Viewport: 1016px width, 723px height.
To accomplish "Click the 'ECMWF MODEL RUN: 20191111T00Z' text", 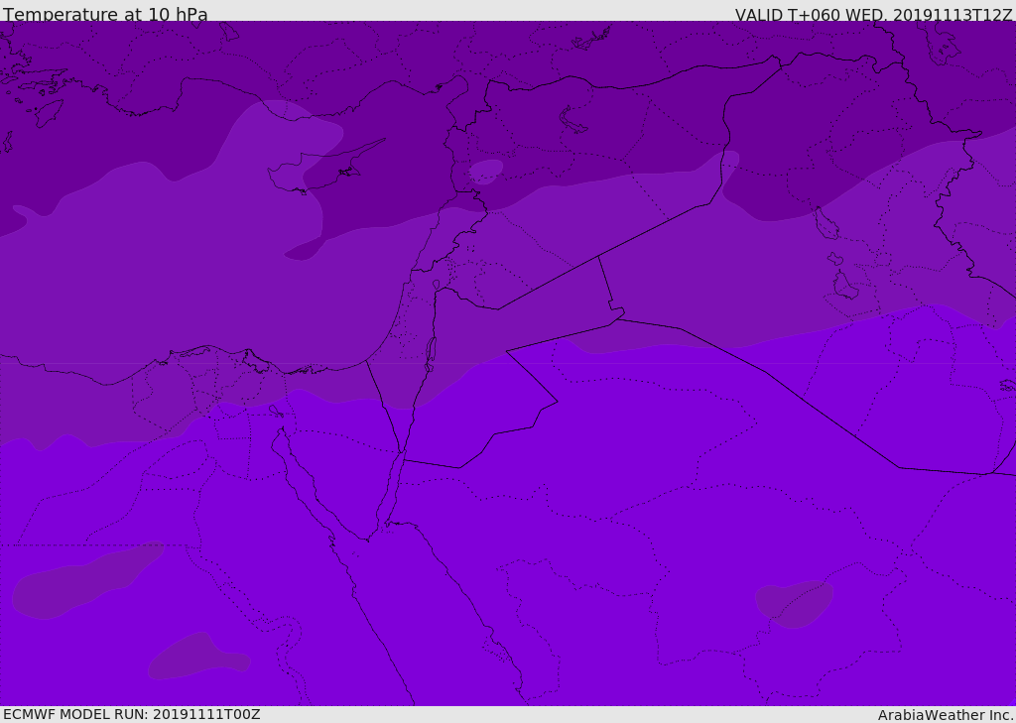I will click(132, 714).
